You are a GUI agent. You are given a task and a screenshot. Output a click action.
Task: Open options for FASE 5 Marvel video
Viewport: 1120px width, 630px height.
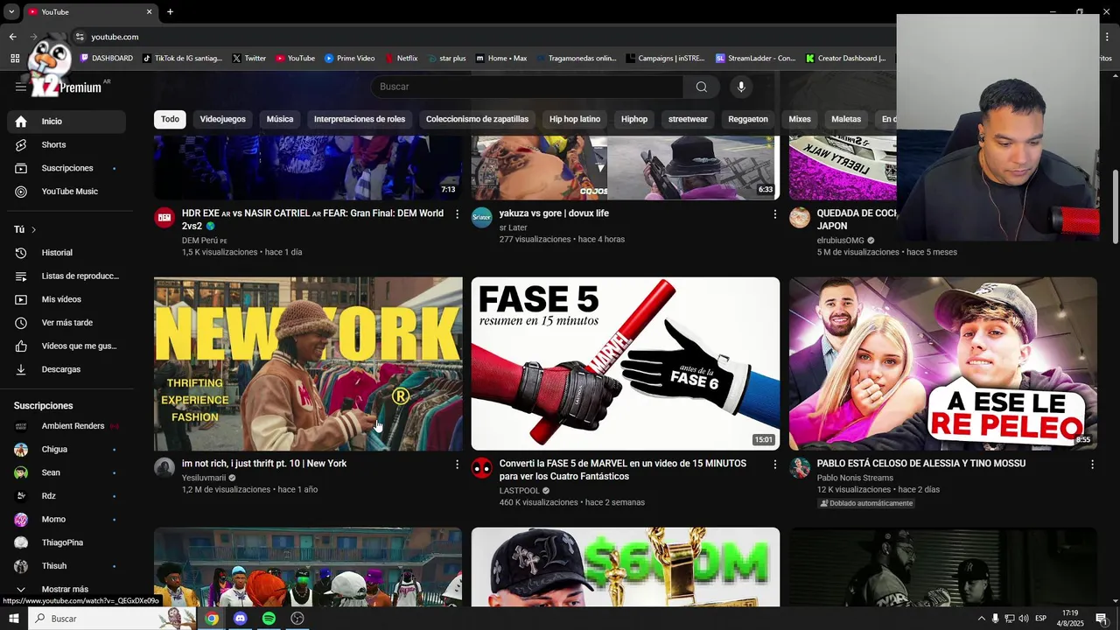[774, 465]
